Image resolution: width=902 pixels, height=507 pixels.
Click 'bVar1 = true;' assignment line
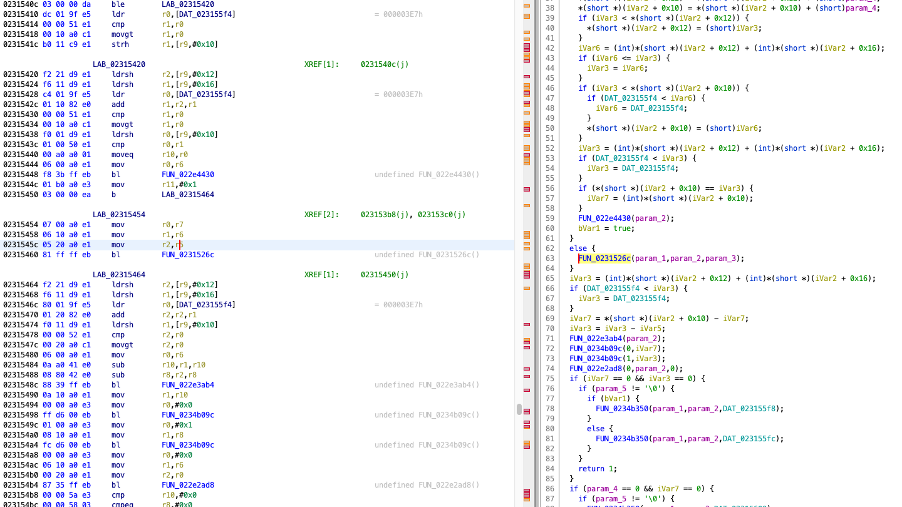tap(606, 228)
